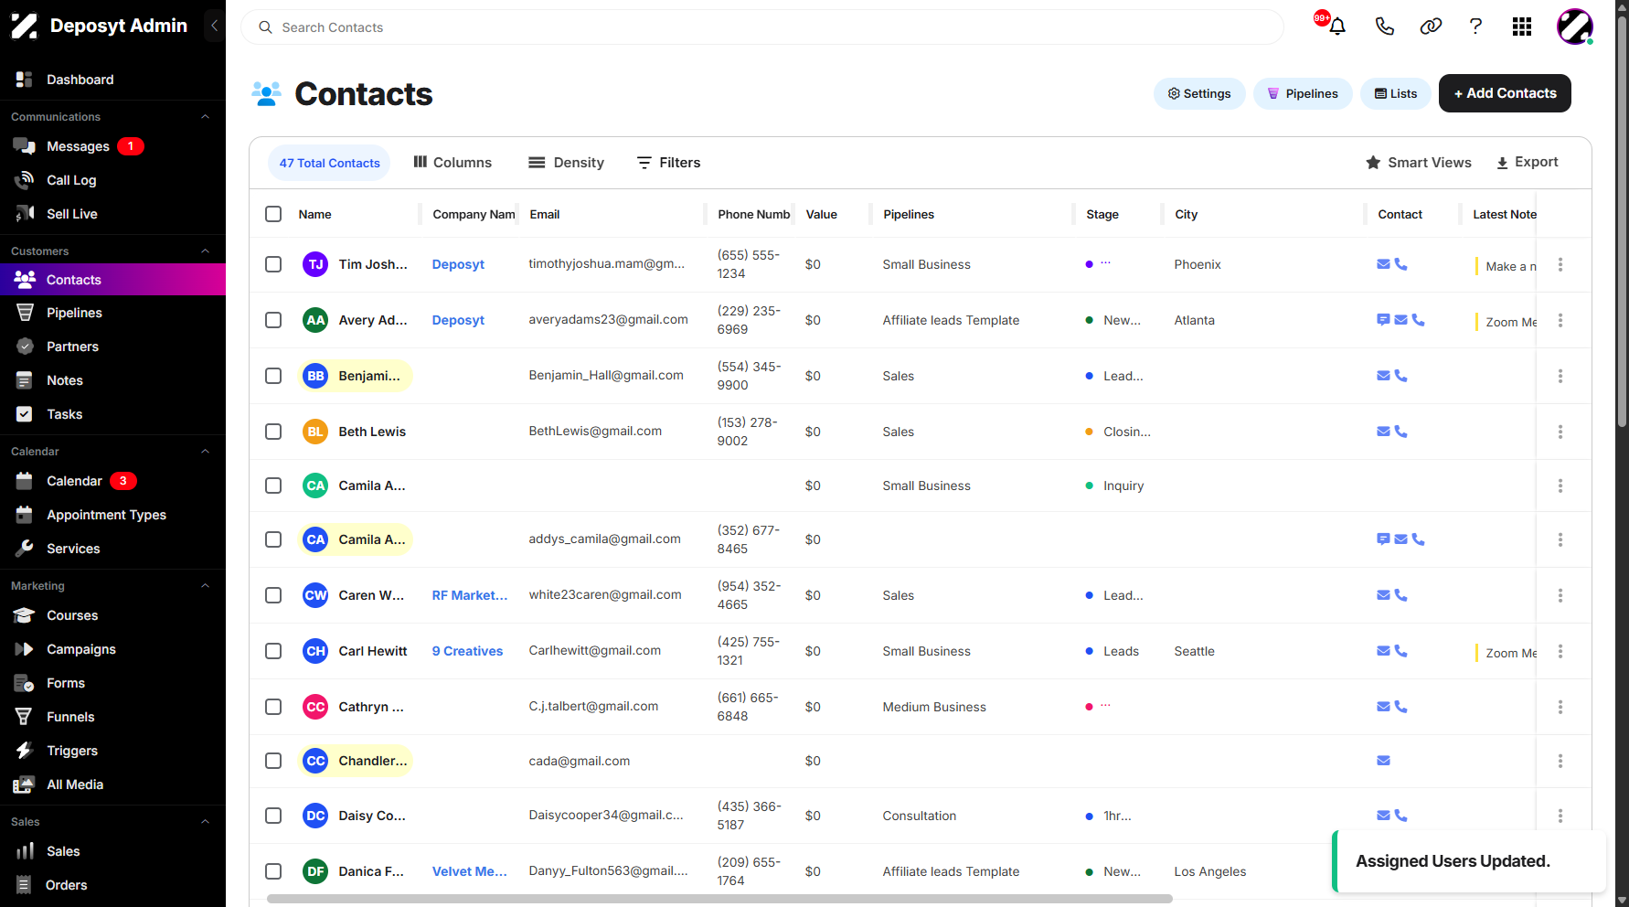Email Chandler via envelope icon

click(x=1383, y=761)
